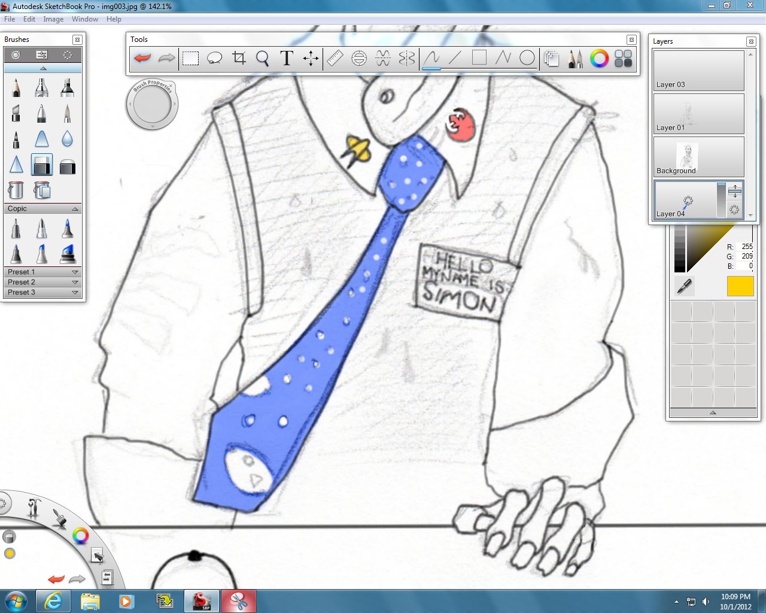Viewport: 766px width, 613px height.
Task: Select the Rectangle shape style
Action: (479, 58)
